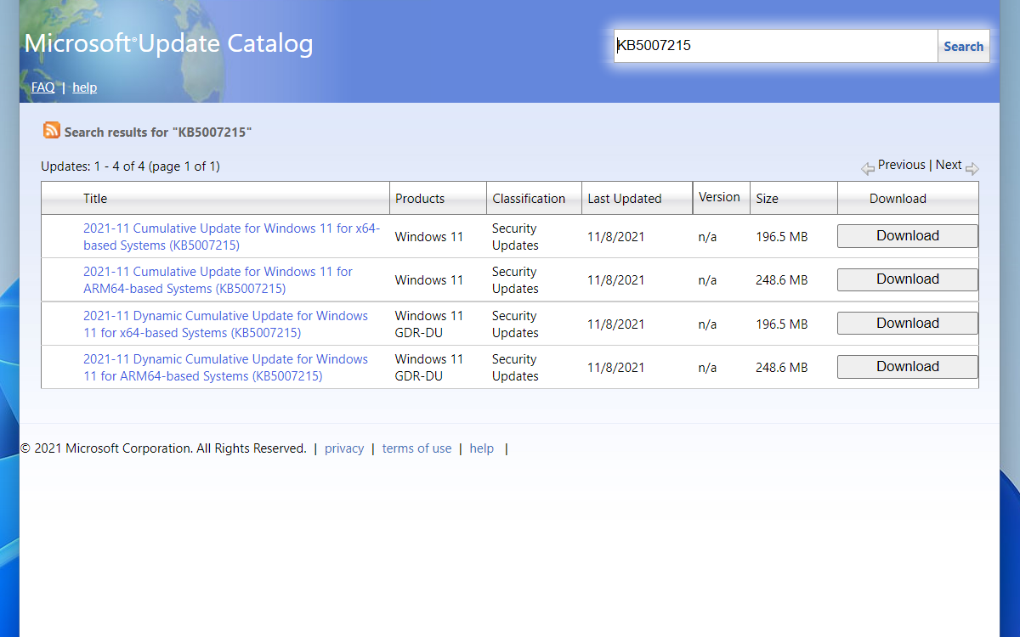Click the Next page arrow icon
Screen dimensions: 1020x637
(972, 168)
